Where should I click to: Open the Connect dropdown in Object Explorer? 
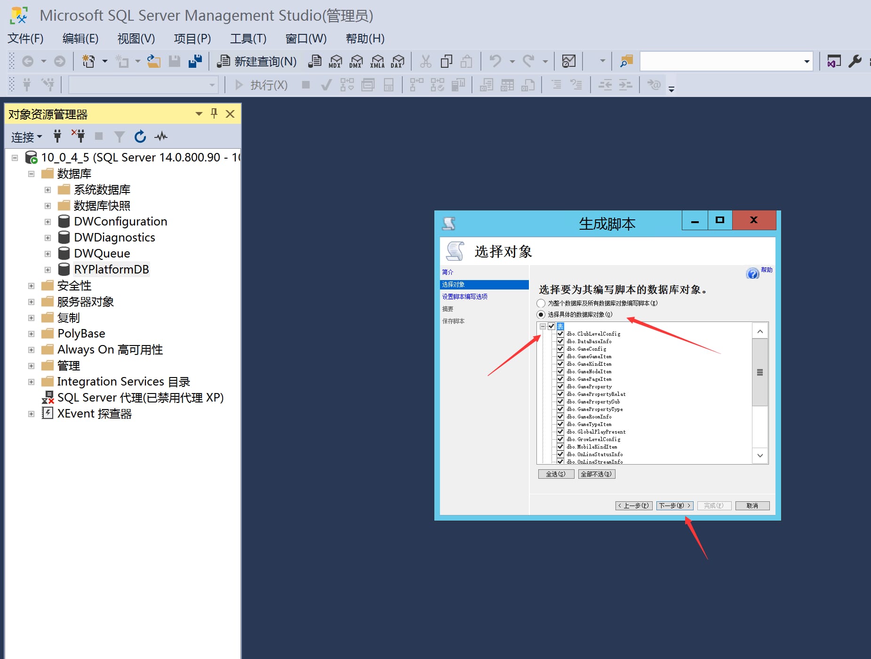(x=25, y=137)
